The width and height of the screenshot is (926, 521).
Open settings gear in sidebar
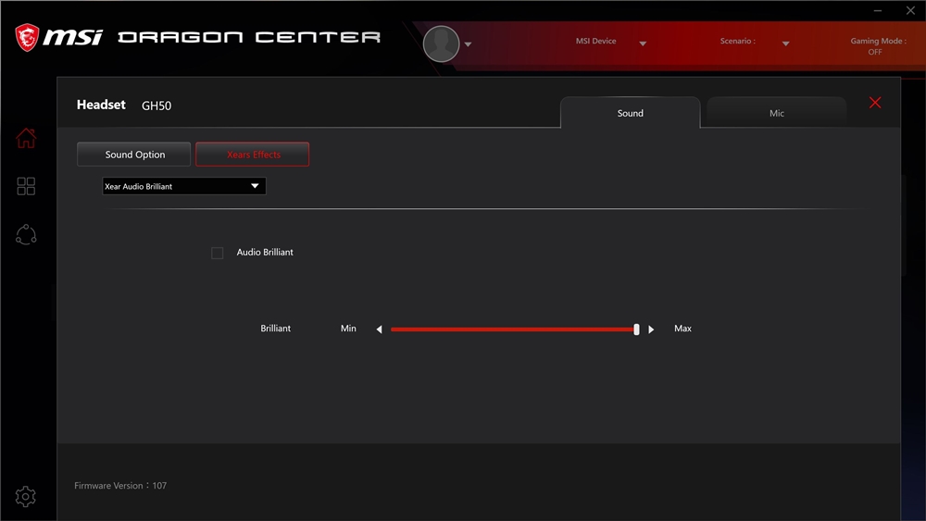click(25, 496)
